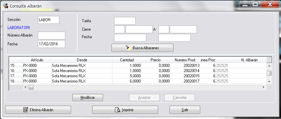The image size is (281, 119).
Task: Click the Cantidad column header
Action: (x=127, y=60)
